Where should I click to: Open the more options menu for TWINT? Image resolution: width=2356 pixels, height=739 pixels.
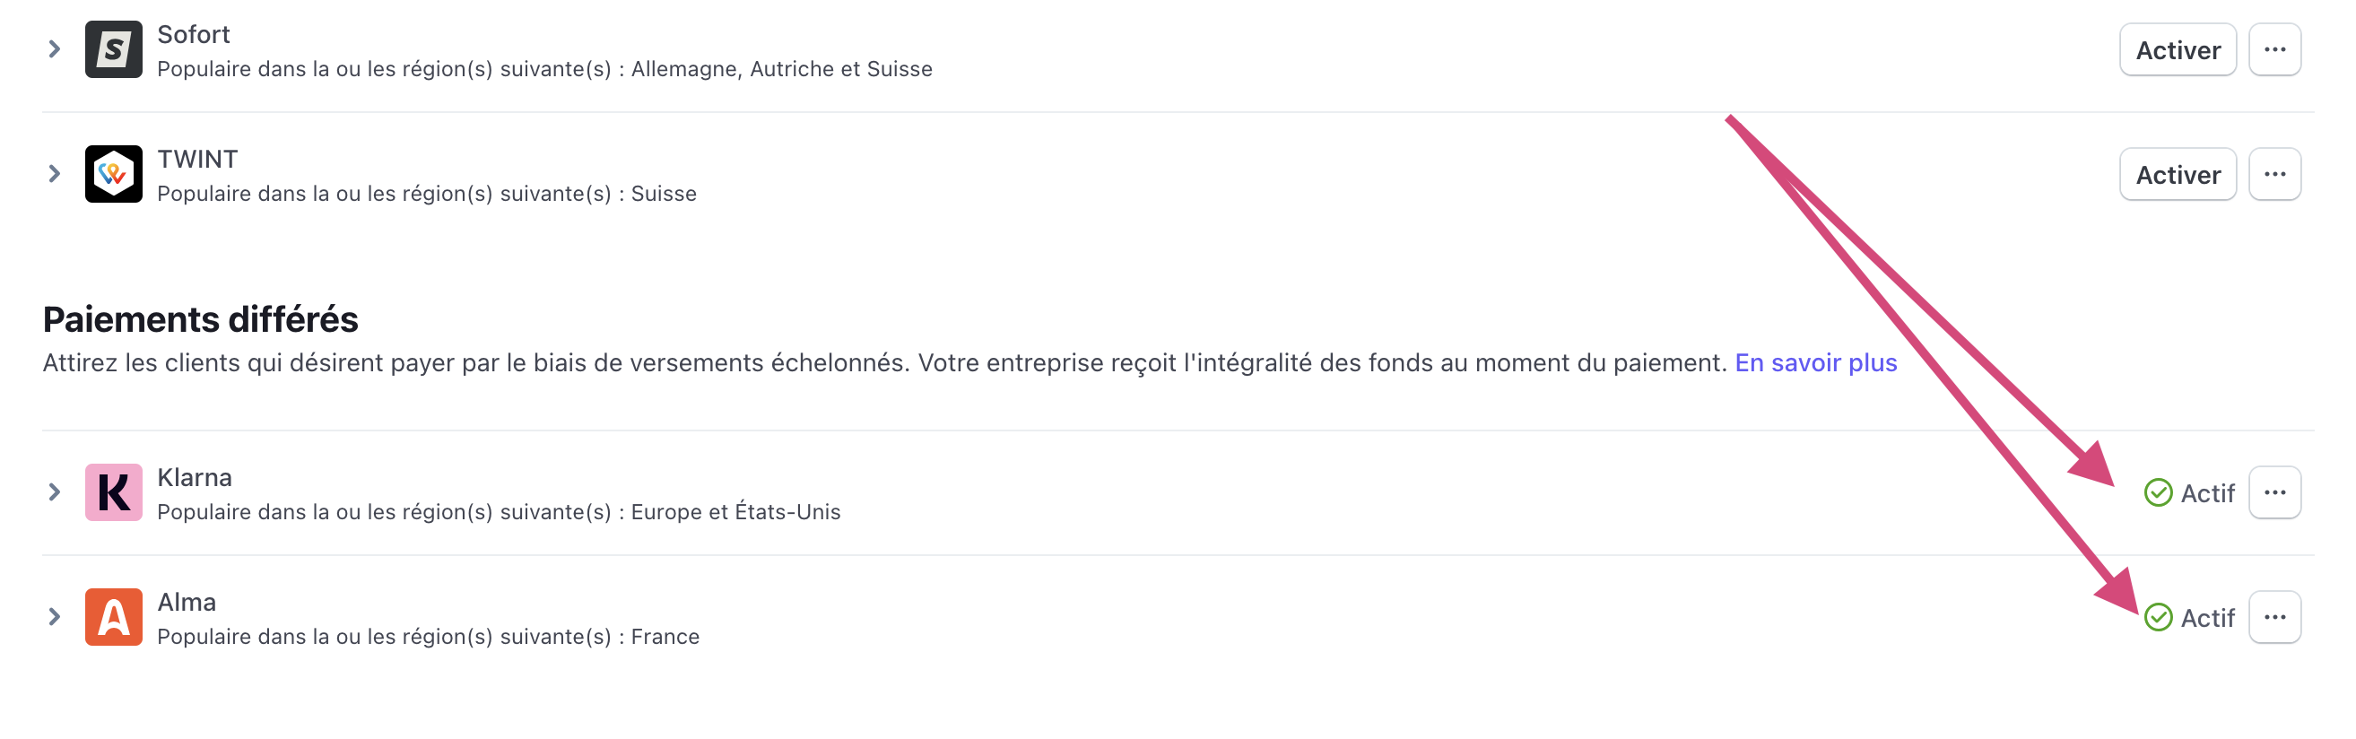click(x=2274, y=174)
